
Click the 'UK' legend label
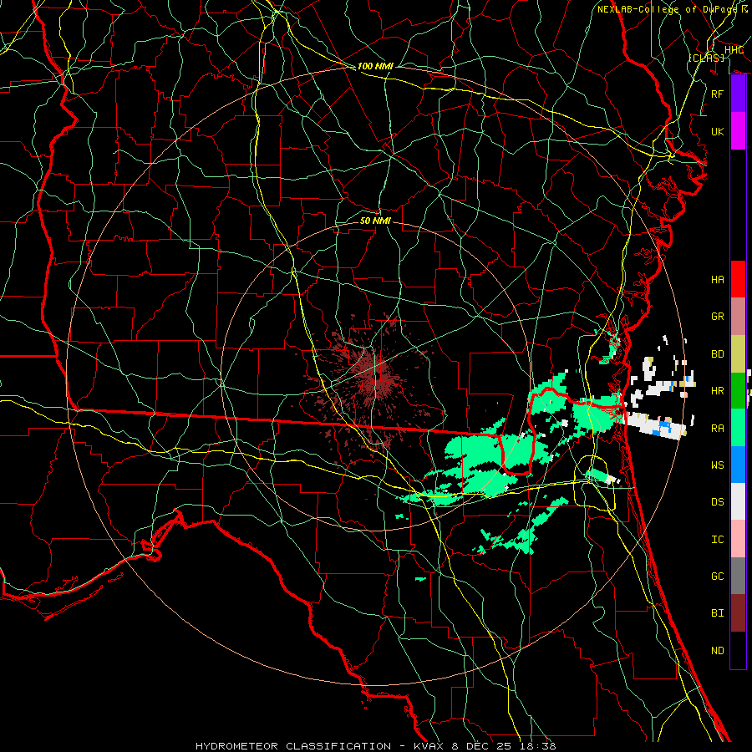tap(718, 131)
